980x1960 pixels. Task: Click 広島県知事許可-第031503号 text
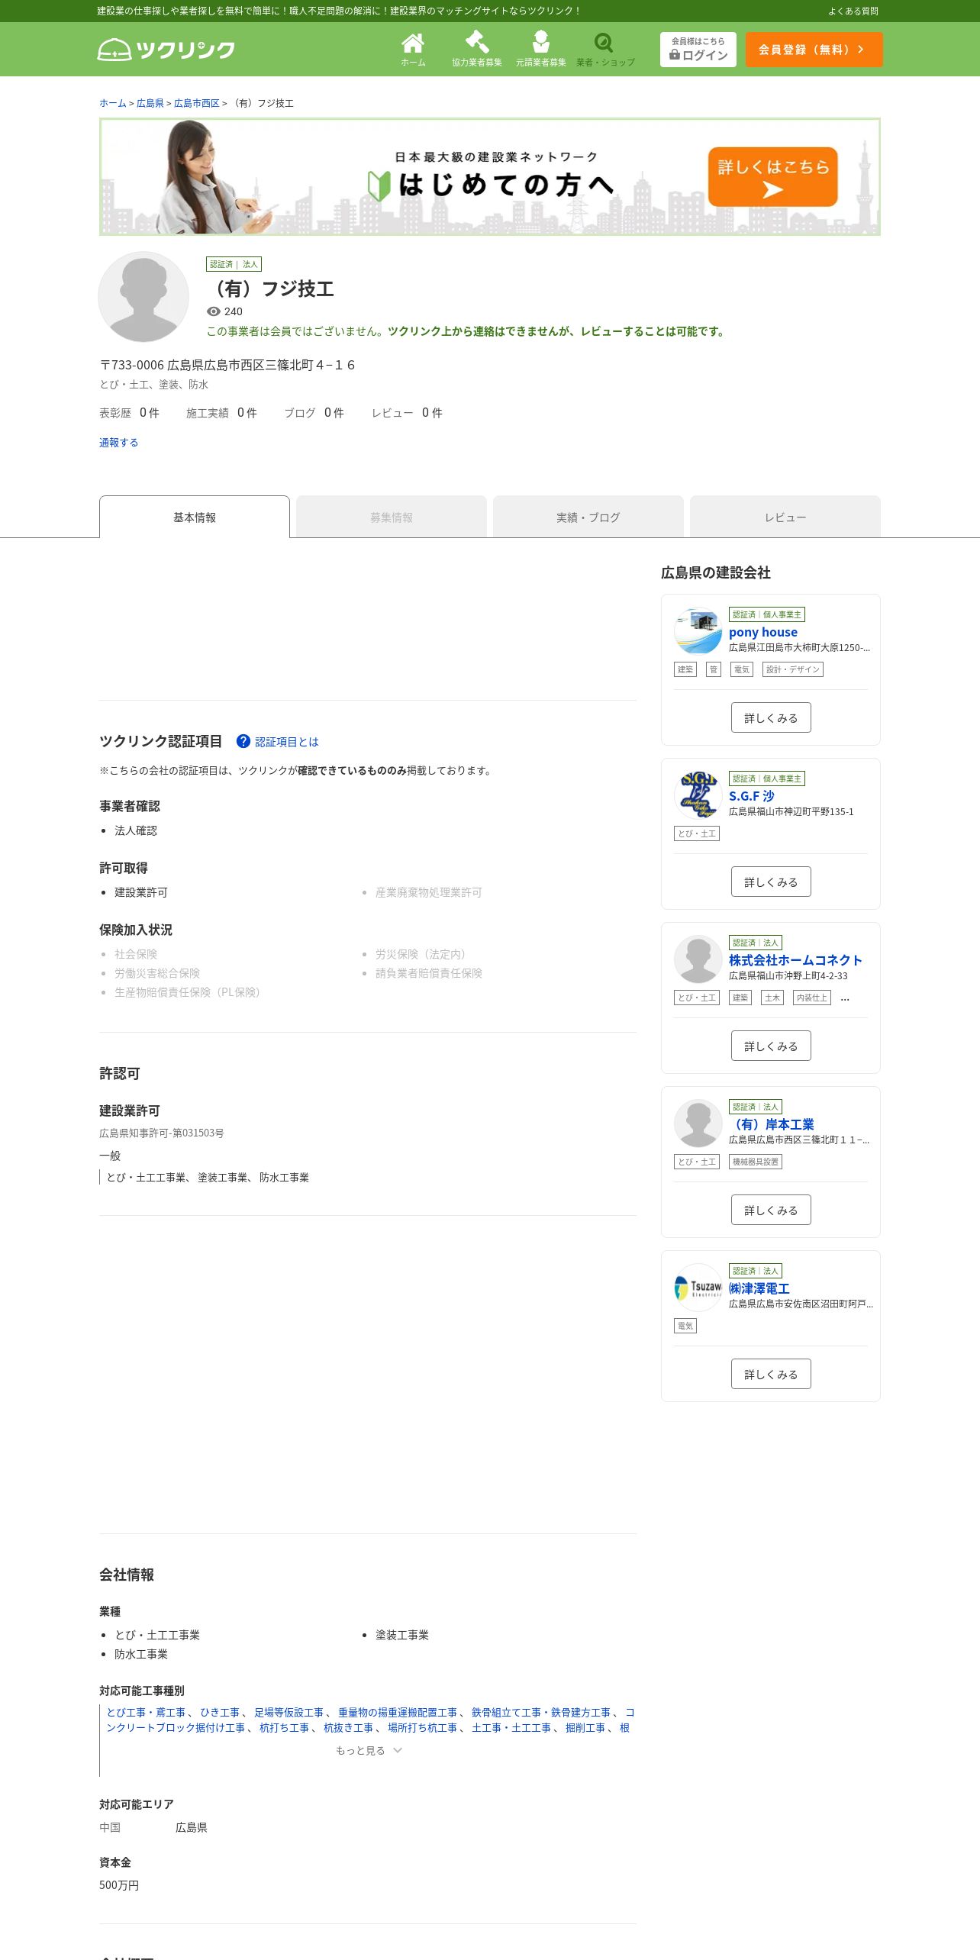162,1133
